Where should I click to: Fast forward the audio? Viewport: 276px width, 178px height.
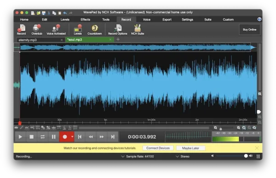[x=102, y=137]
